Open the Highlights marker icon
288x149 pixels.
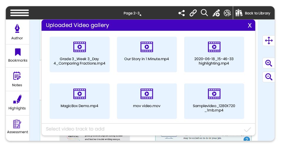(x=17, y=99)
